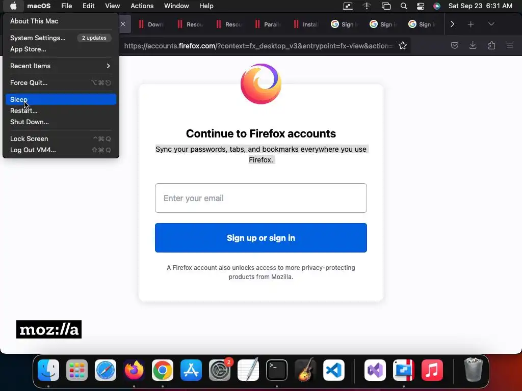Screen dimensions: 522x391
Task: Launch Google Chrome from the dock
Action: (x=163, y=370)
